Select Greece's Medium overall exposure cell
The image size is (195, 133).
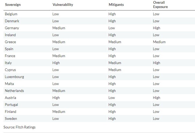tap(159, 42)
